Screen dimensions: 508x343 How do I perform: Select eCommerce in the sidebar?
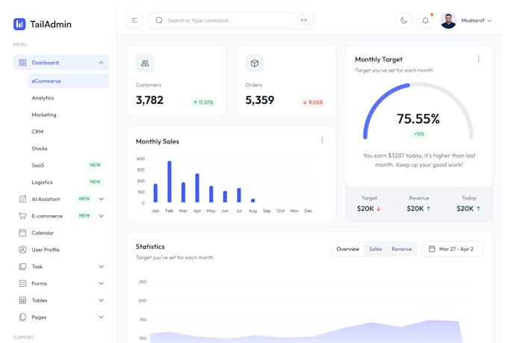68,81
